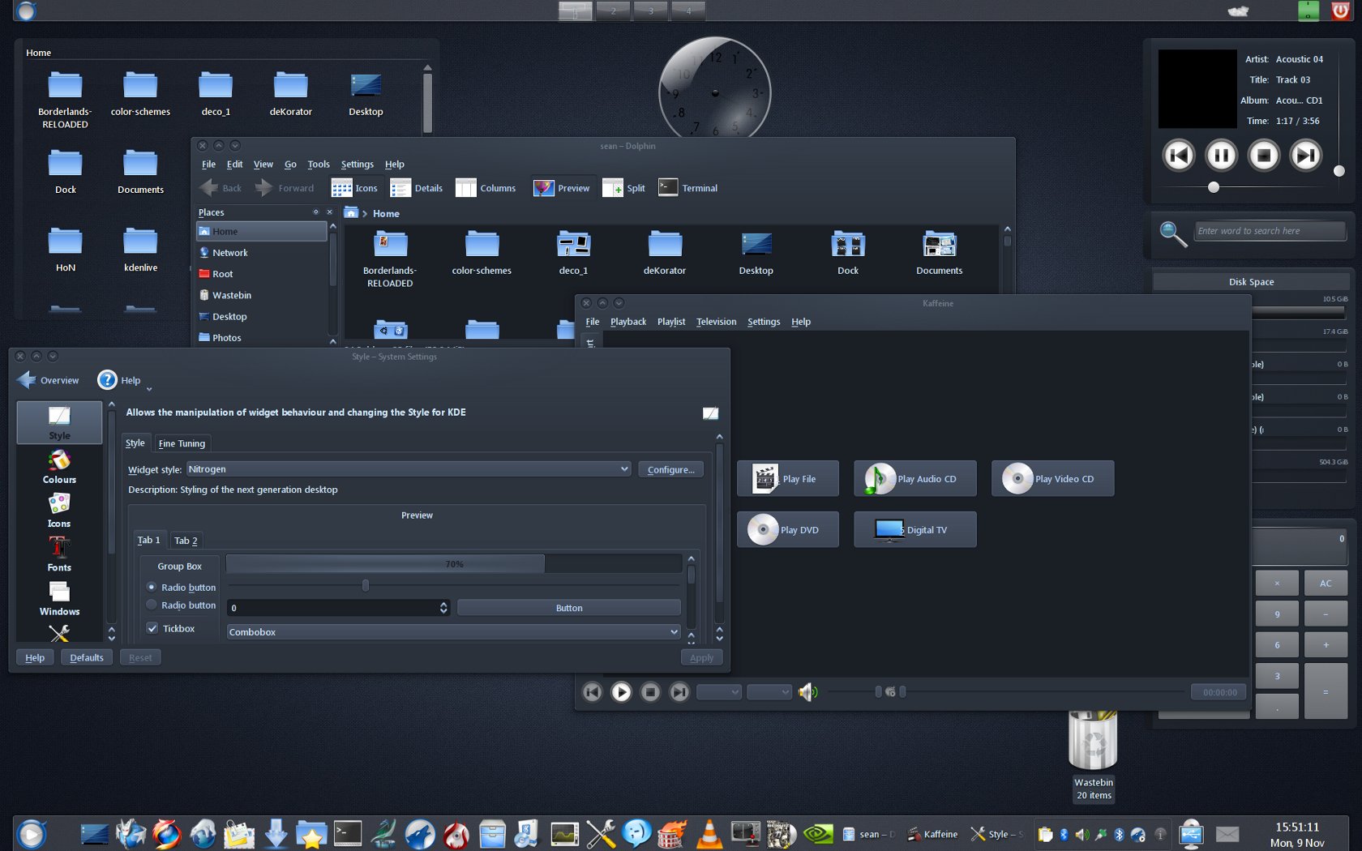Click the spinbox stepper arrows
The image size is (1362, 851).
pyautogui.click(x=443, y=608)
